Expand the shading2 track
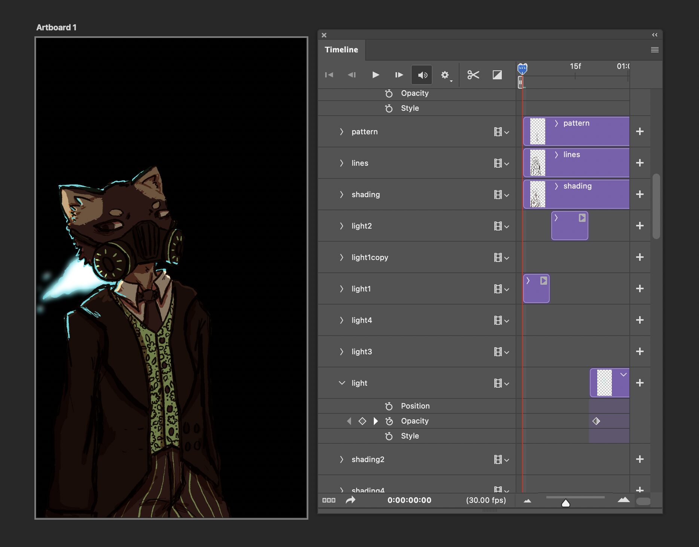Viewport: 699px width, 547px height. click(341, 459)
